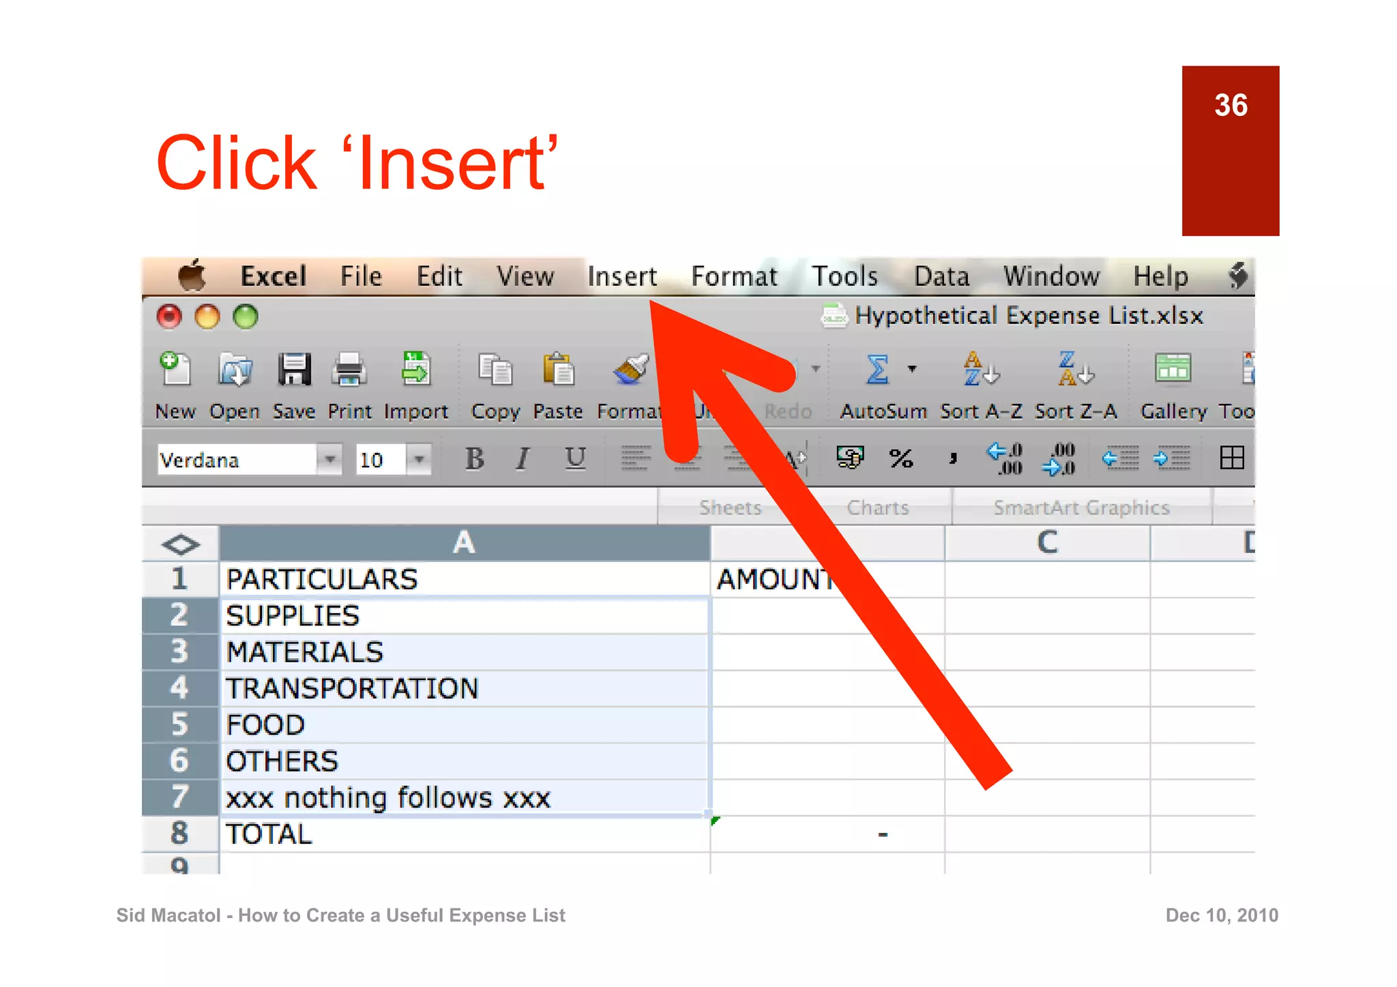Open the Tools menu
The image size is (1397, 987).
pos(844,276)
